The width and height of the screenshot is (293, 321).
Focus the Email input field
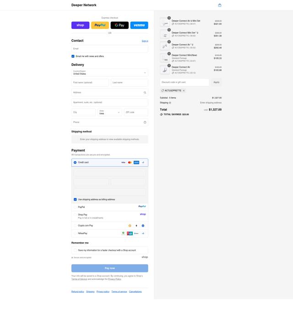(110, 49)
